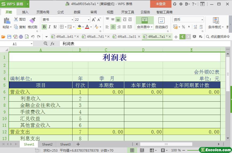Select the Sheet2 worksheet tab

(x=47, y=144)
